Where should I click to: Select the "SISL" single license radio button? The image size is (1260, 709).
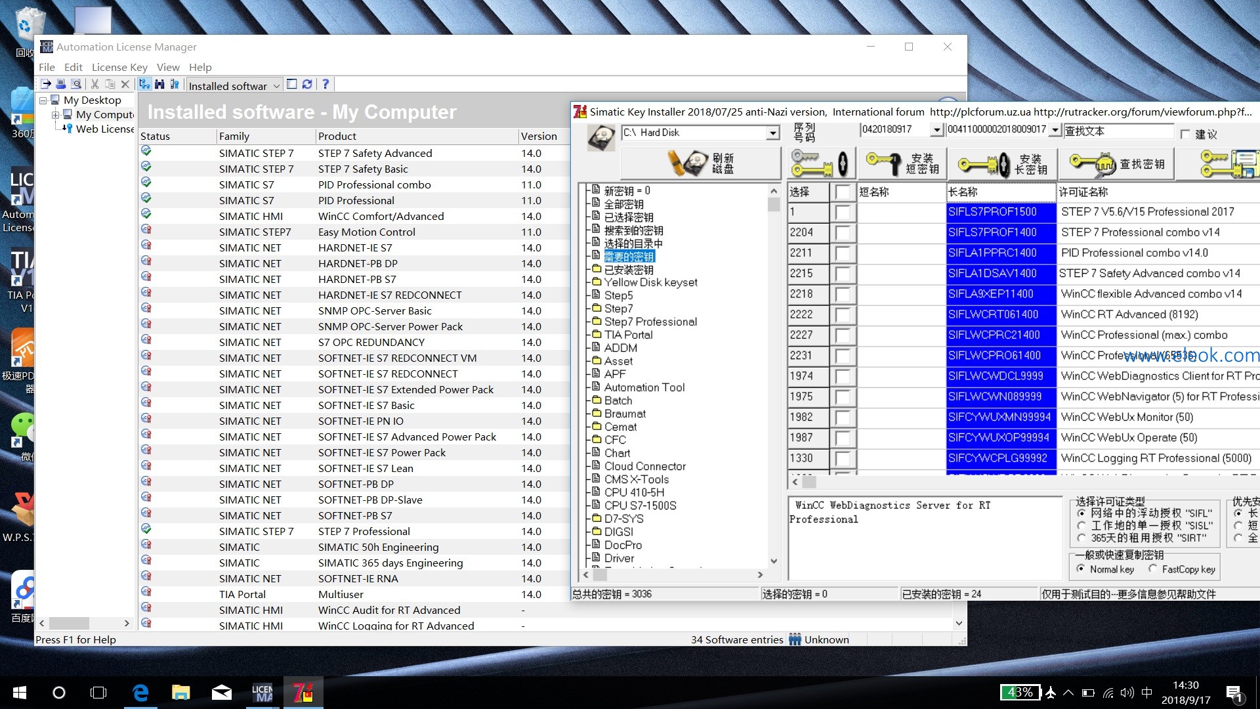point(1081,525)
